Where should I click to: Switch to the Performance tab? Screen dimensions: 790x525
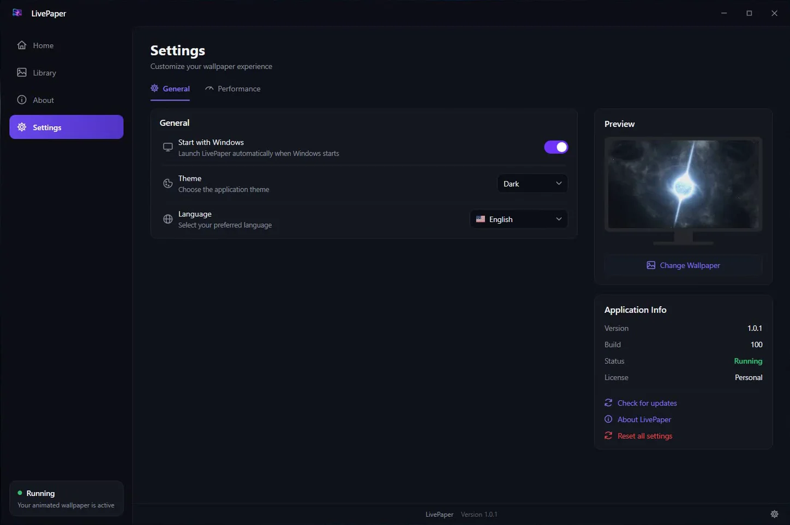233,89
